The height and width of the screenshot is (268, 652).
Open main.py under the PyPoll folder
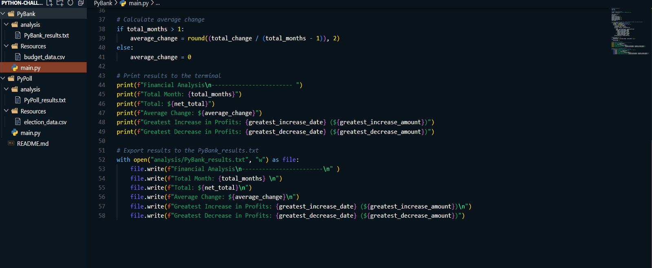31,133
